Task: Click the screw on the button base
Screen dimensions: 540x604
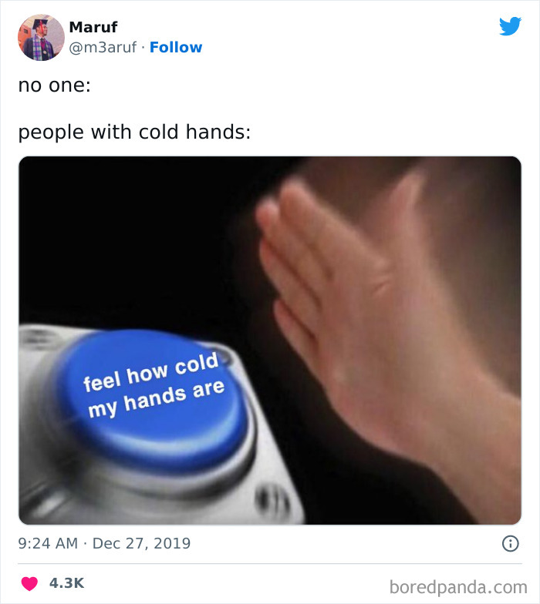Action: click(x=273, y=500)
